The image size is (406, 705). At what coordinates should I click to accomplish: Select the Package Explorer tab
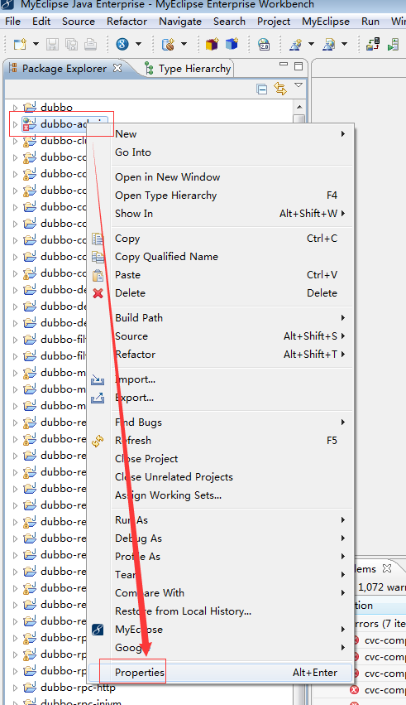[x=64, y=68]
